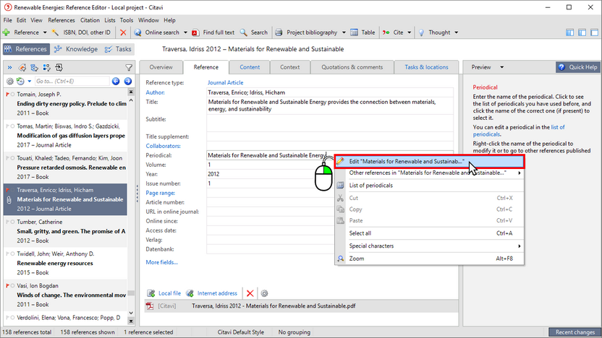Image resolution: width=602 pixels, height=338 pixels.
Task: Click Cite button
Action: click(393, 32)
